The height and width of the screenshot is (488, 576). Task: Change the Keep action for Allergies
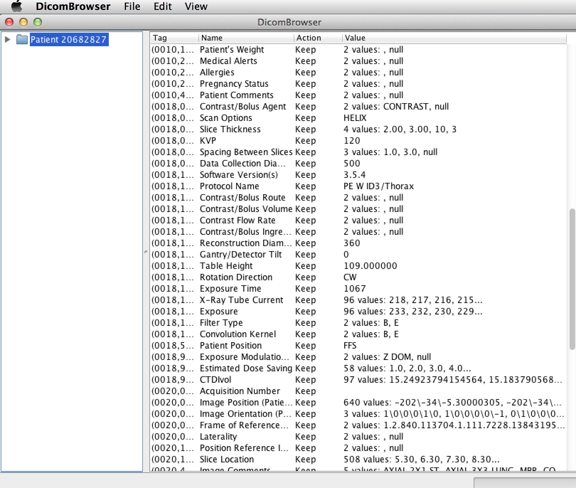pos(305,72)
